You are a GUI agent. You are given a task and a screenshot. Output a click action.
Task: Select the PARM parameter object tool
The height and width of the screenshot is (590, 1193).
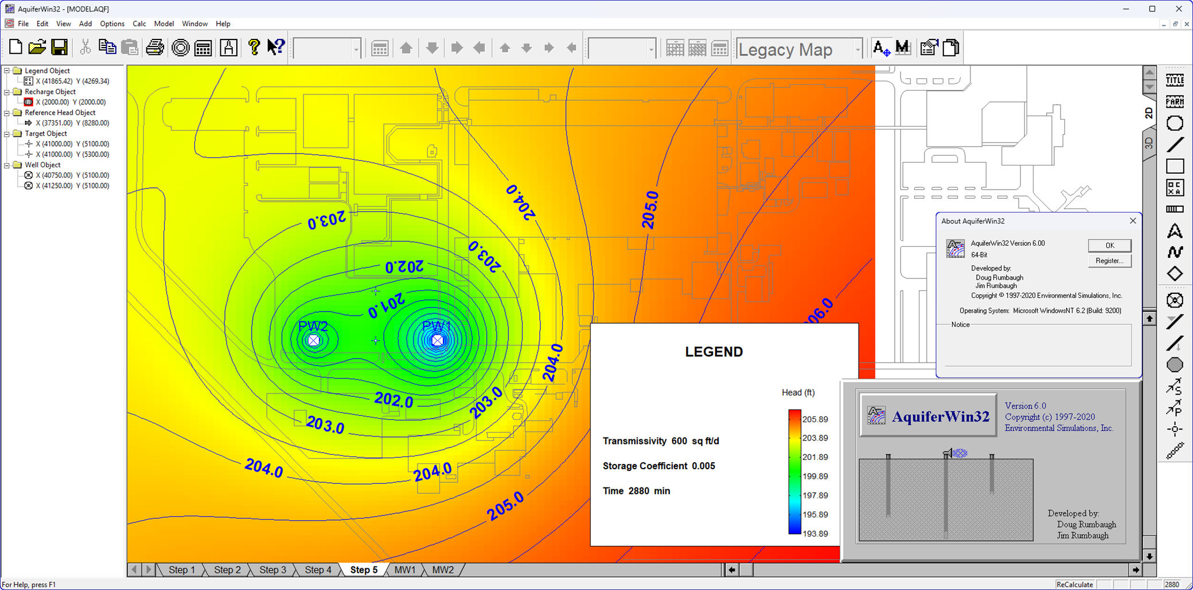pos(1175,102)
